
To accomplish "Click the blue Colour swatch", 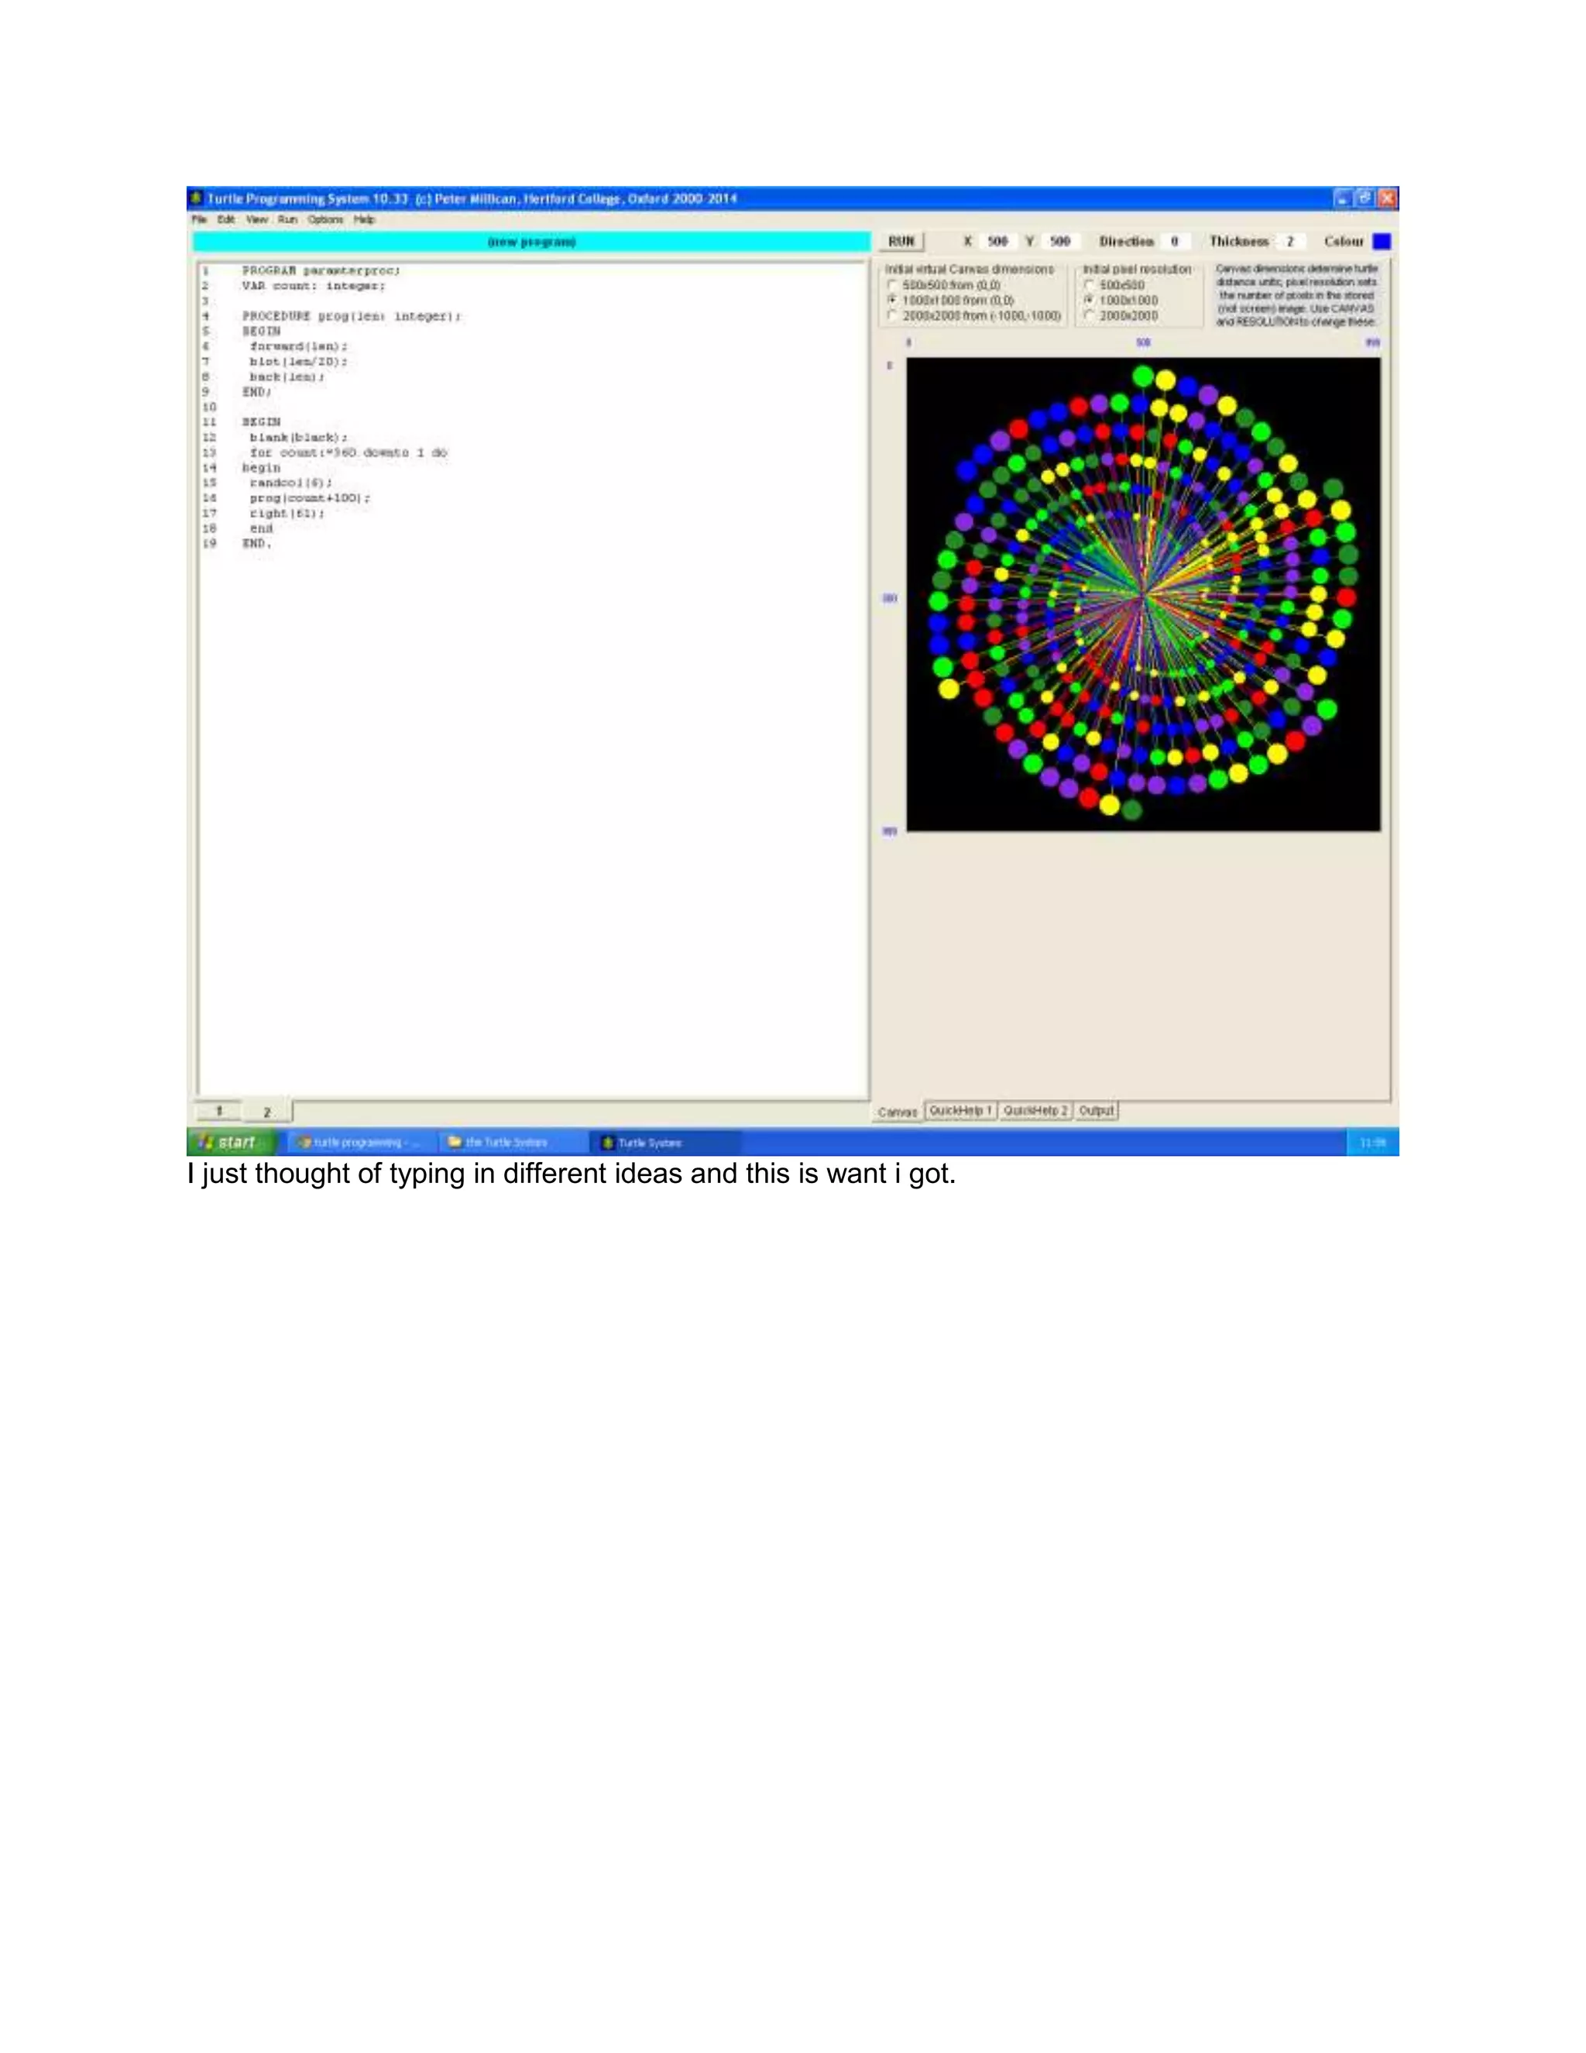I will [x=1382, y=242].
